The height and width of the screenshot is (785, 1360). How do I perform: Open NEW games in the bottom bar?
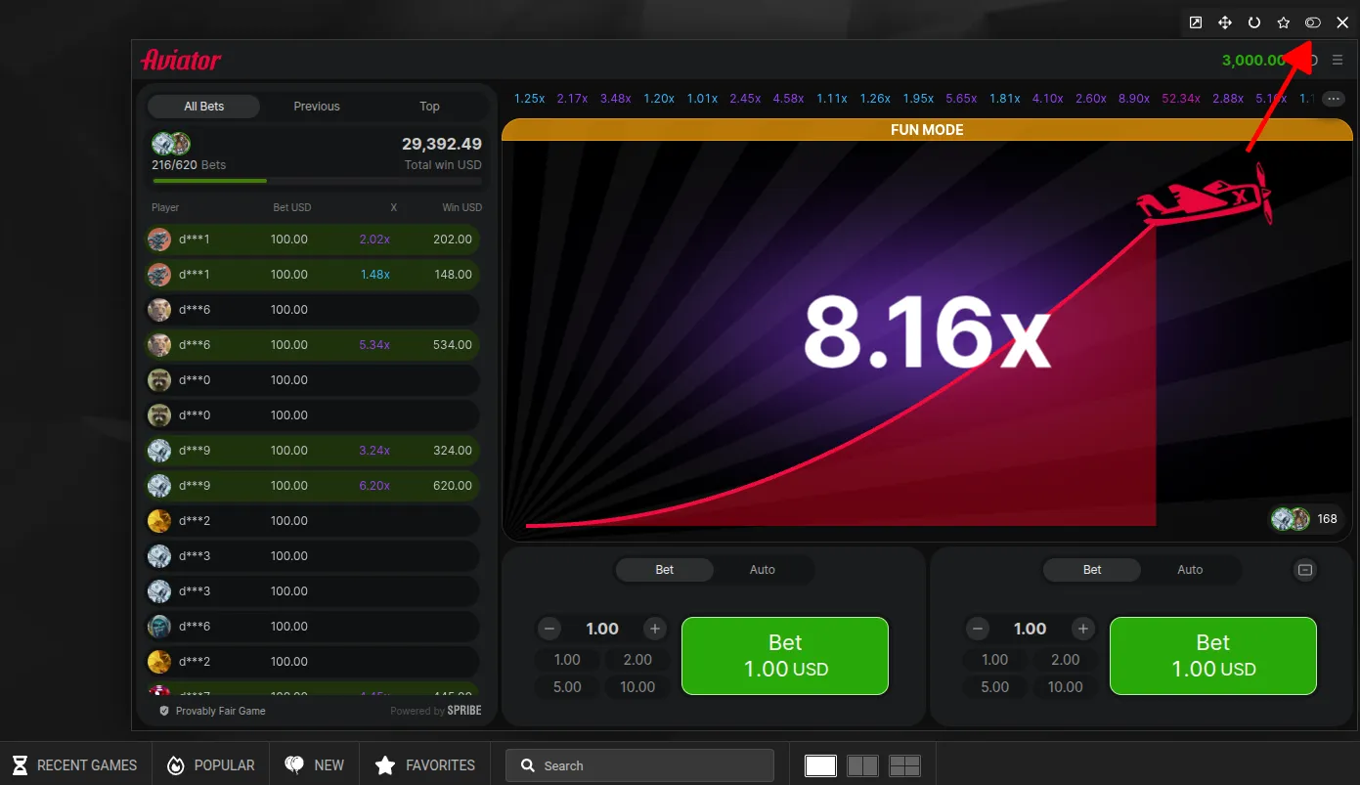[x=314, y=765]
